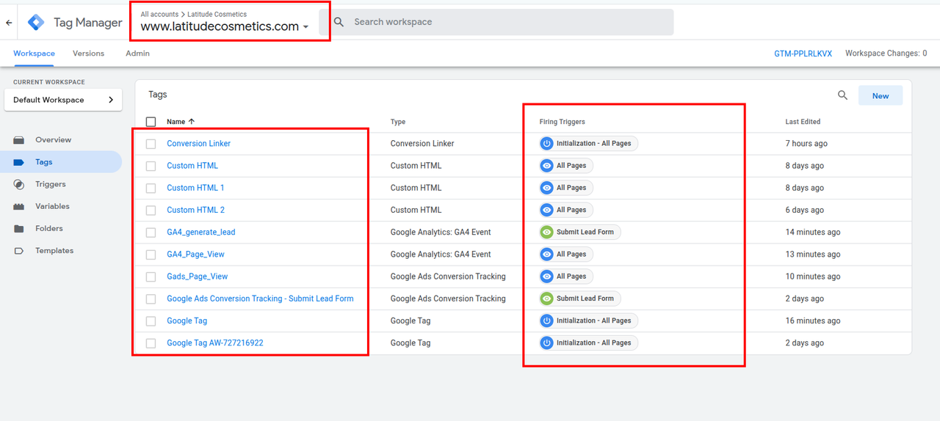Open the Conversion Linker tag
This screenshot has width=940, height=421.
click(x=198, y=144)
